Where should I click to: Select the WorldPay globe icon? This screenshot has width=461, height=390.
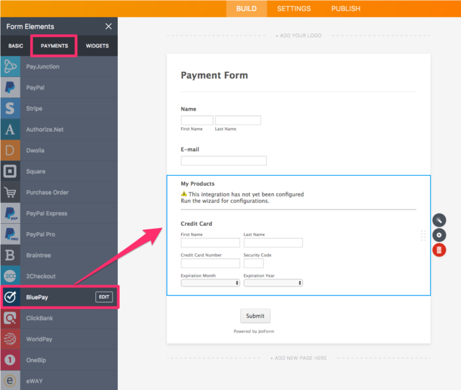(11, 339)
